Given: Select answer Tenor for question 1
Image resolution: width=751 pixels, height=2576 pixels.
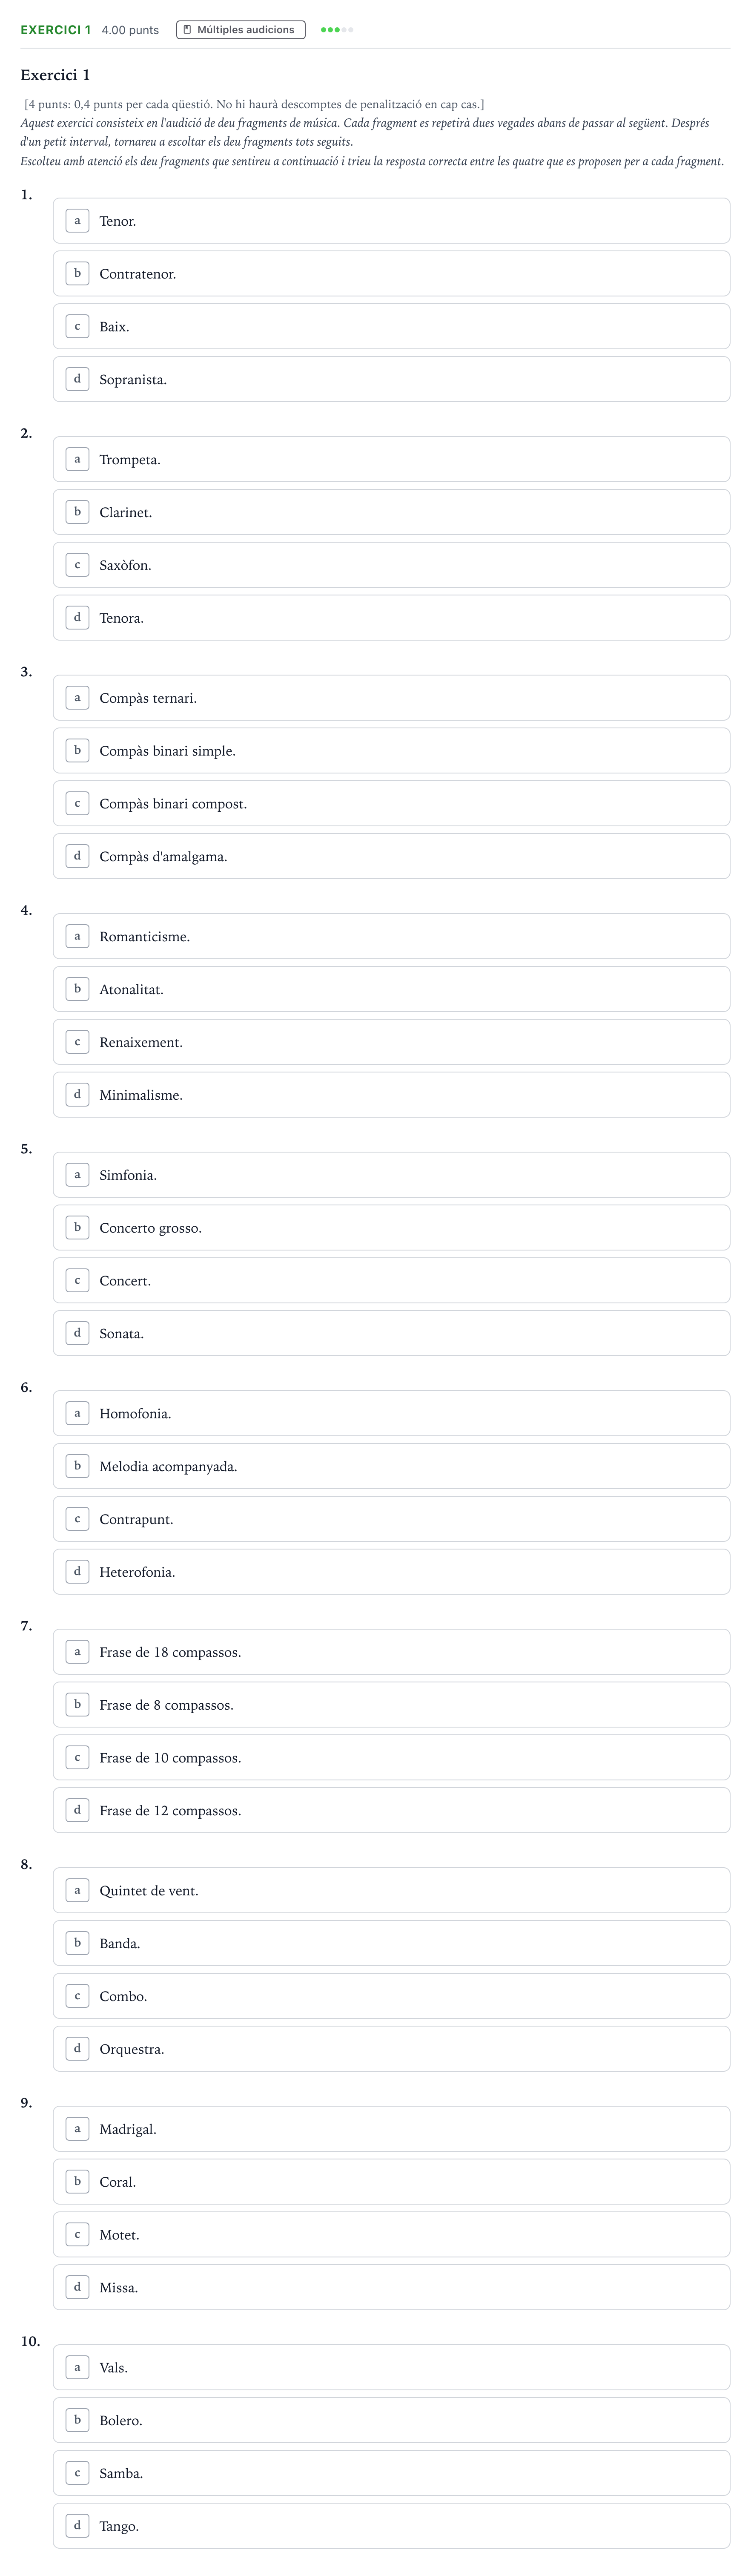Looking at the screenshot, I should [391, 221].
